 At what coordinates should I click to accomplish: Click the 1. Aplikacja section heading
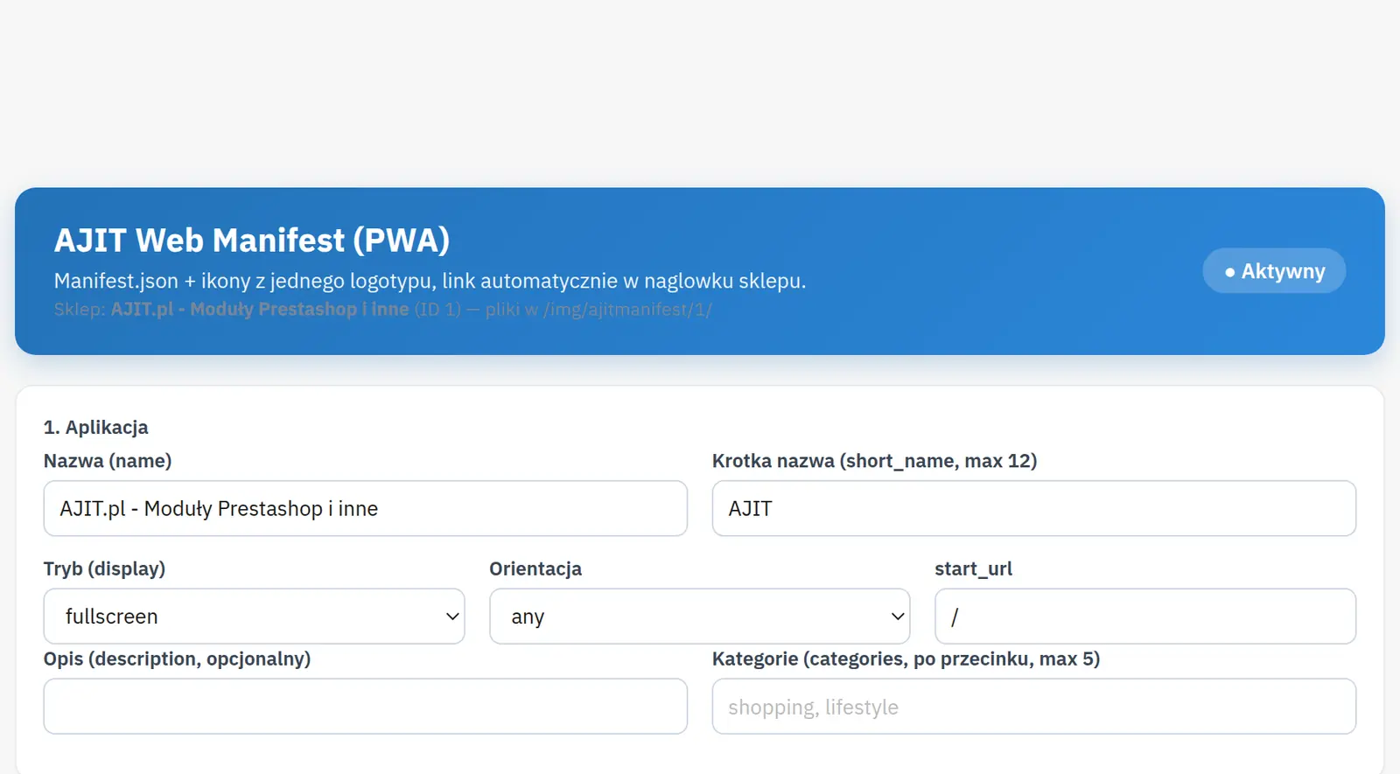(x=95, y=428)
